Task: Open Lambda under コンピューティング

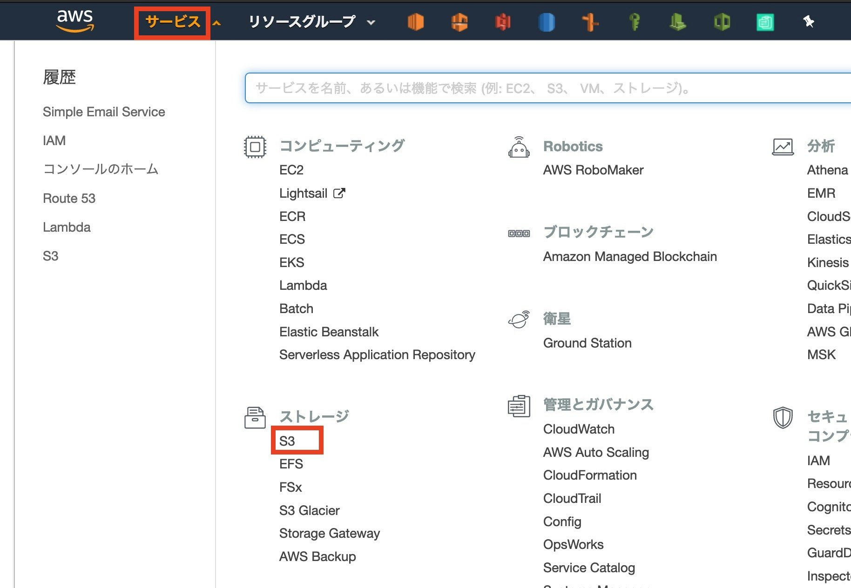Action: (303, 285)
